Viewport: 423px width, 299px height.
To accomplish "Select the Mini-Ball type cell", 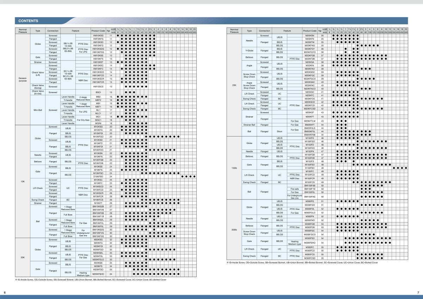I will click(38, 109).
